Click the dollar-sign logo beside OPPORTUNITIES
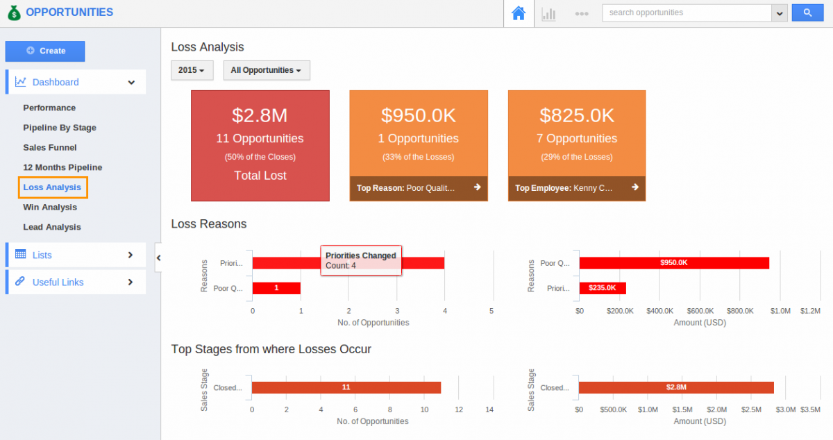 (14, 12)
